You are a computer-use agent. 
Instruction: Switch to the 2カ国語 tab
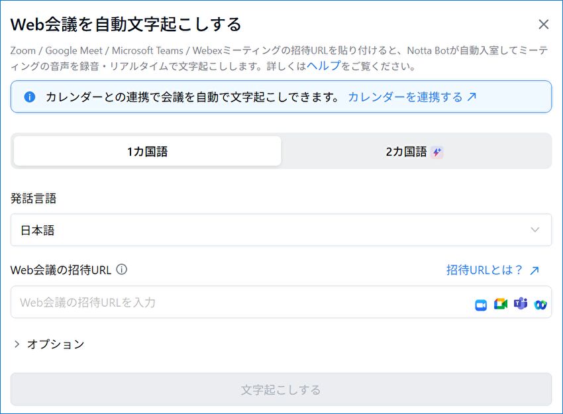pyautogui.click(x=406, y=152)
